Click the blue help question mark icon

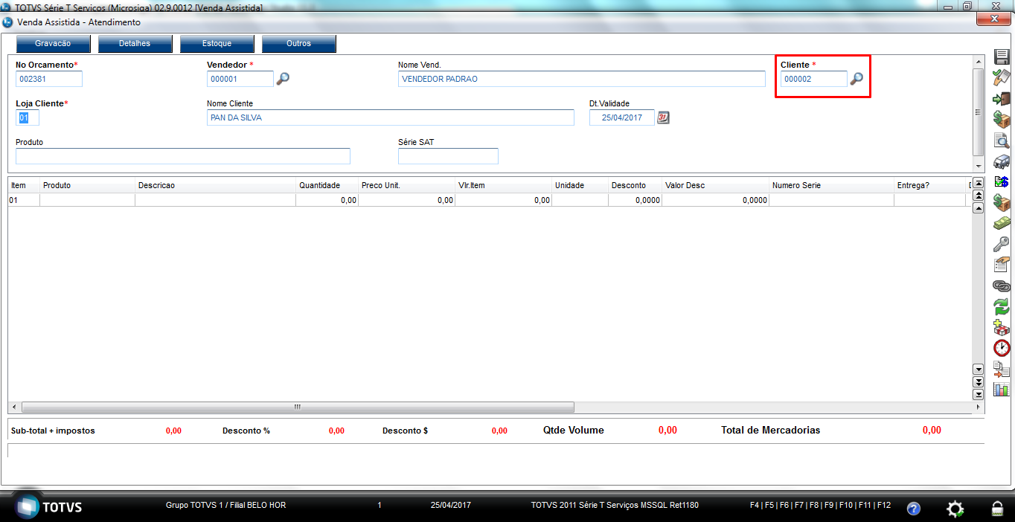[x=914, y=509]
